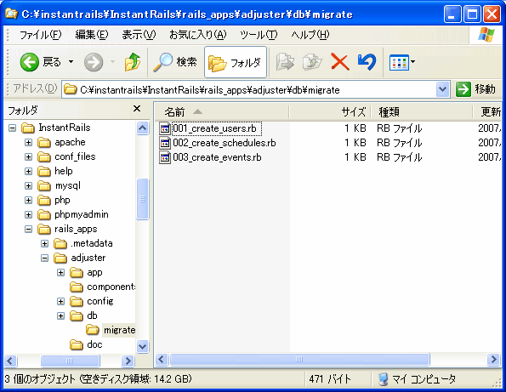Click file list horizontal scroll left arrow
This screenshot has height=392, width=506.
(x=162, y=359)
